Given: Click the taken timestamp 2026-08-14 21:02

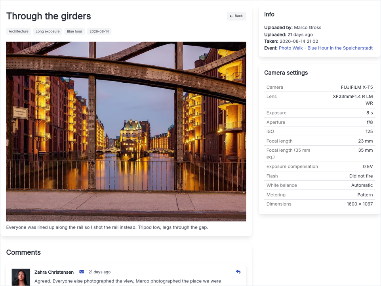Looking at the screenshot, I should coord(299,41).
